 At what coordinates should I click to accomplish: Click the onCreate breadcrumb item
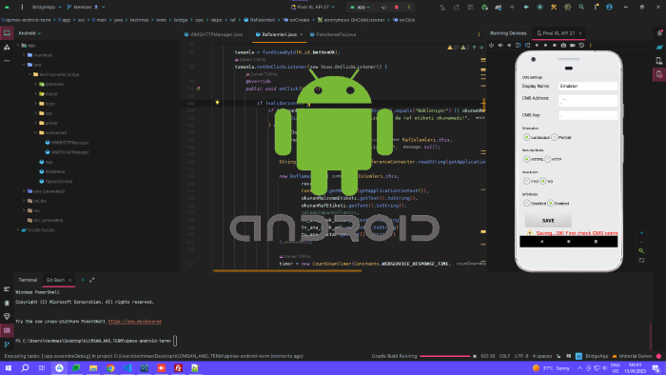(x=297, y=20)
